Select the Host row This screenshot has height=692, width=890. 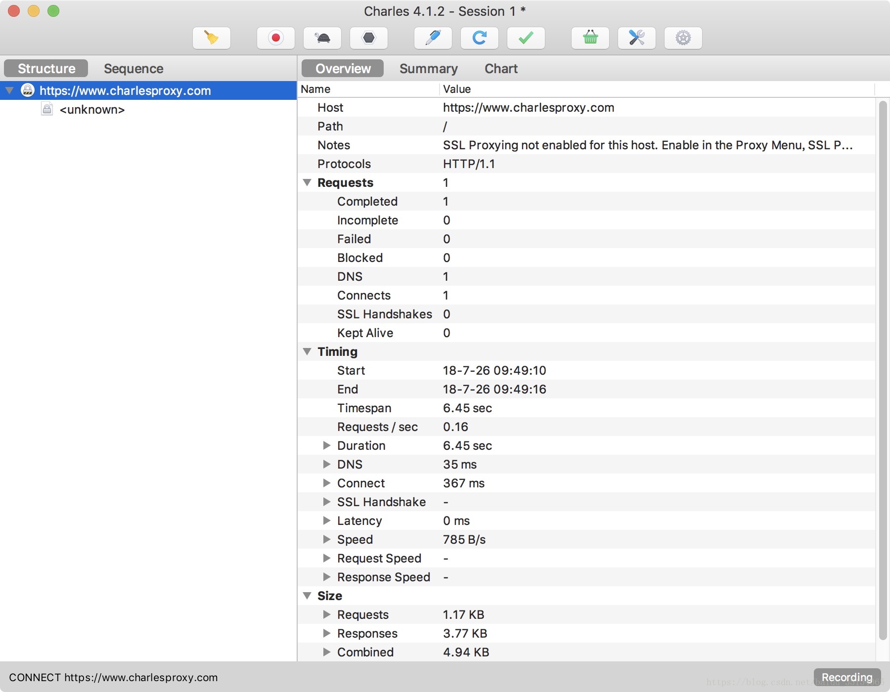586,107
